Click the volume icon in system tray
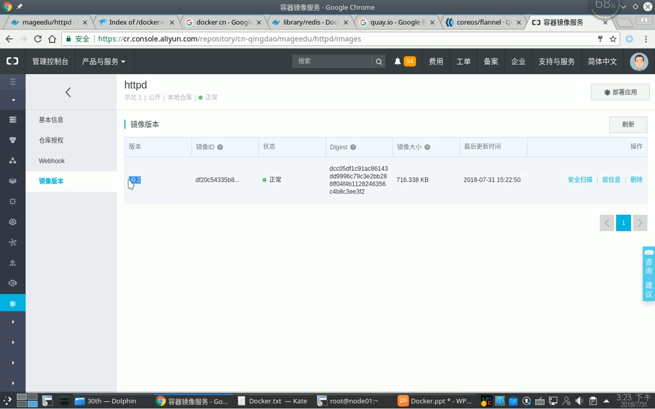Image resolution: width=655 pixels, height=409 pixels. click(x=579, y=401)
